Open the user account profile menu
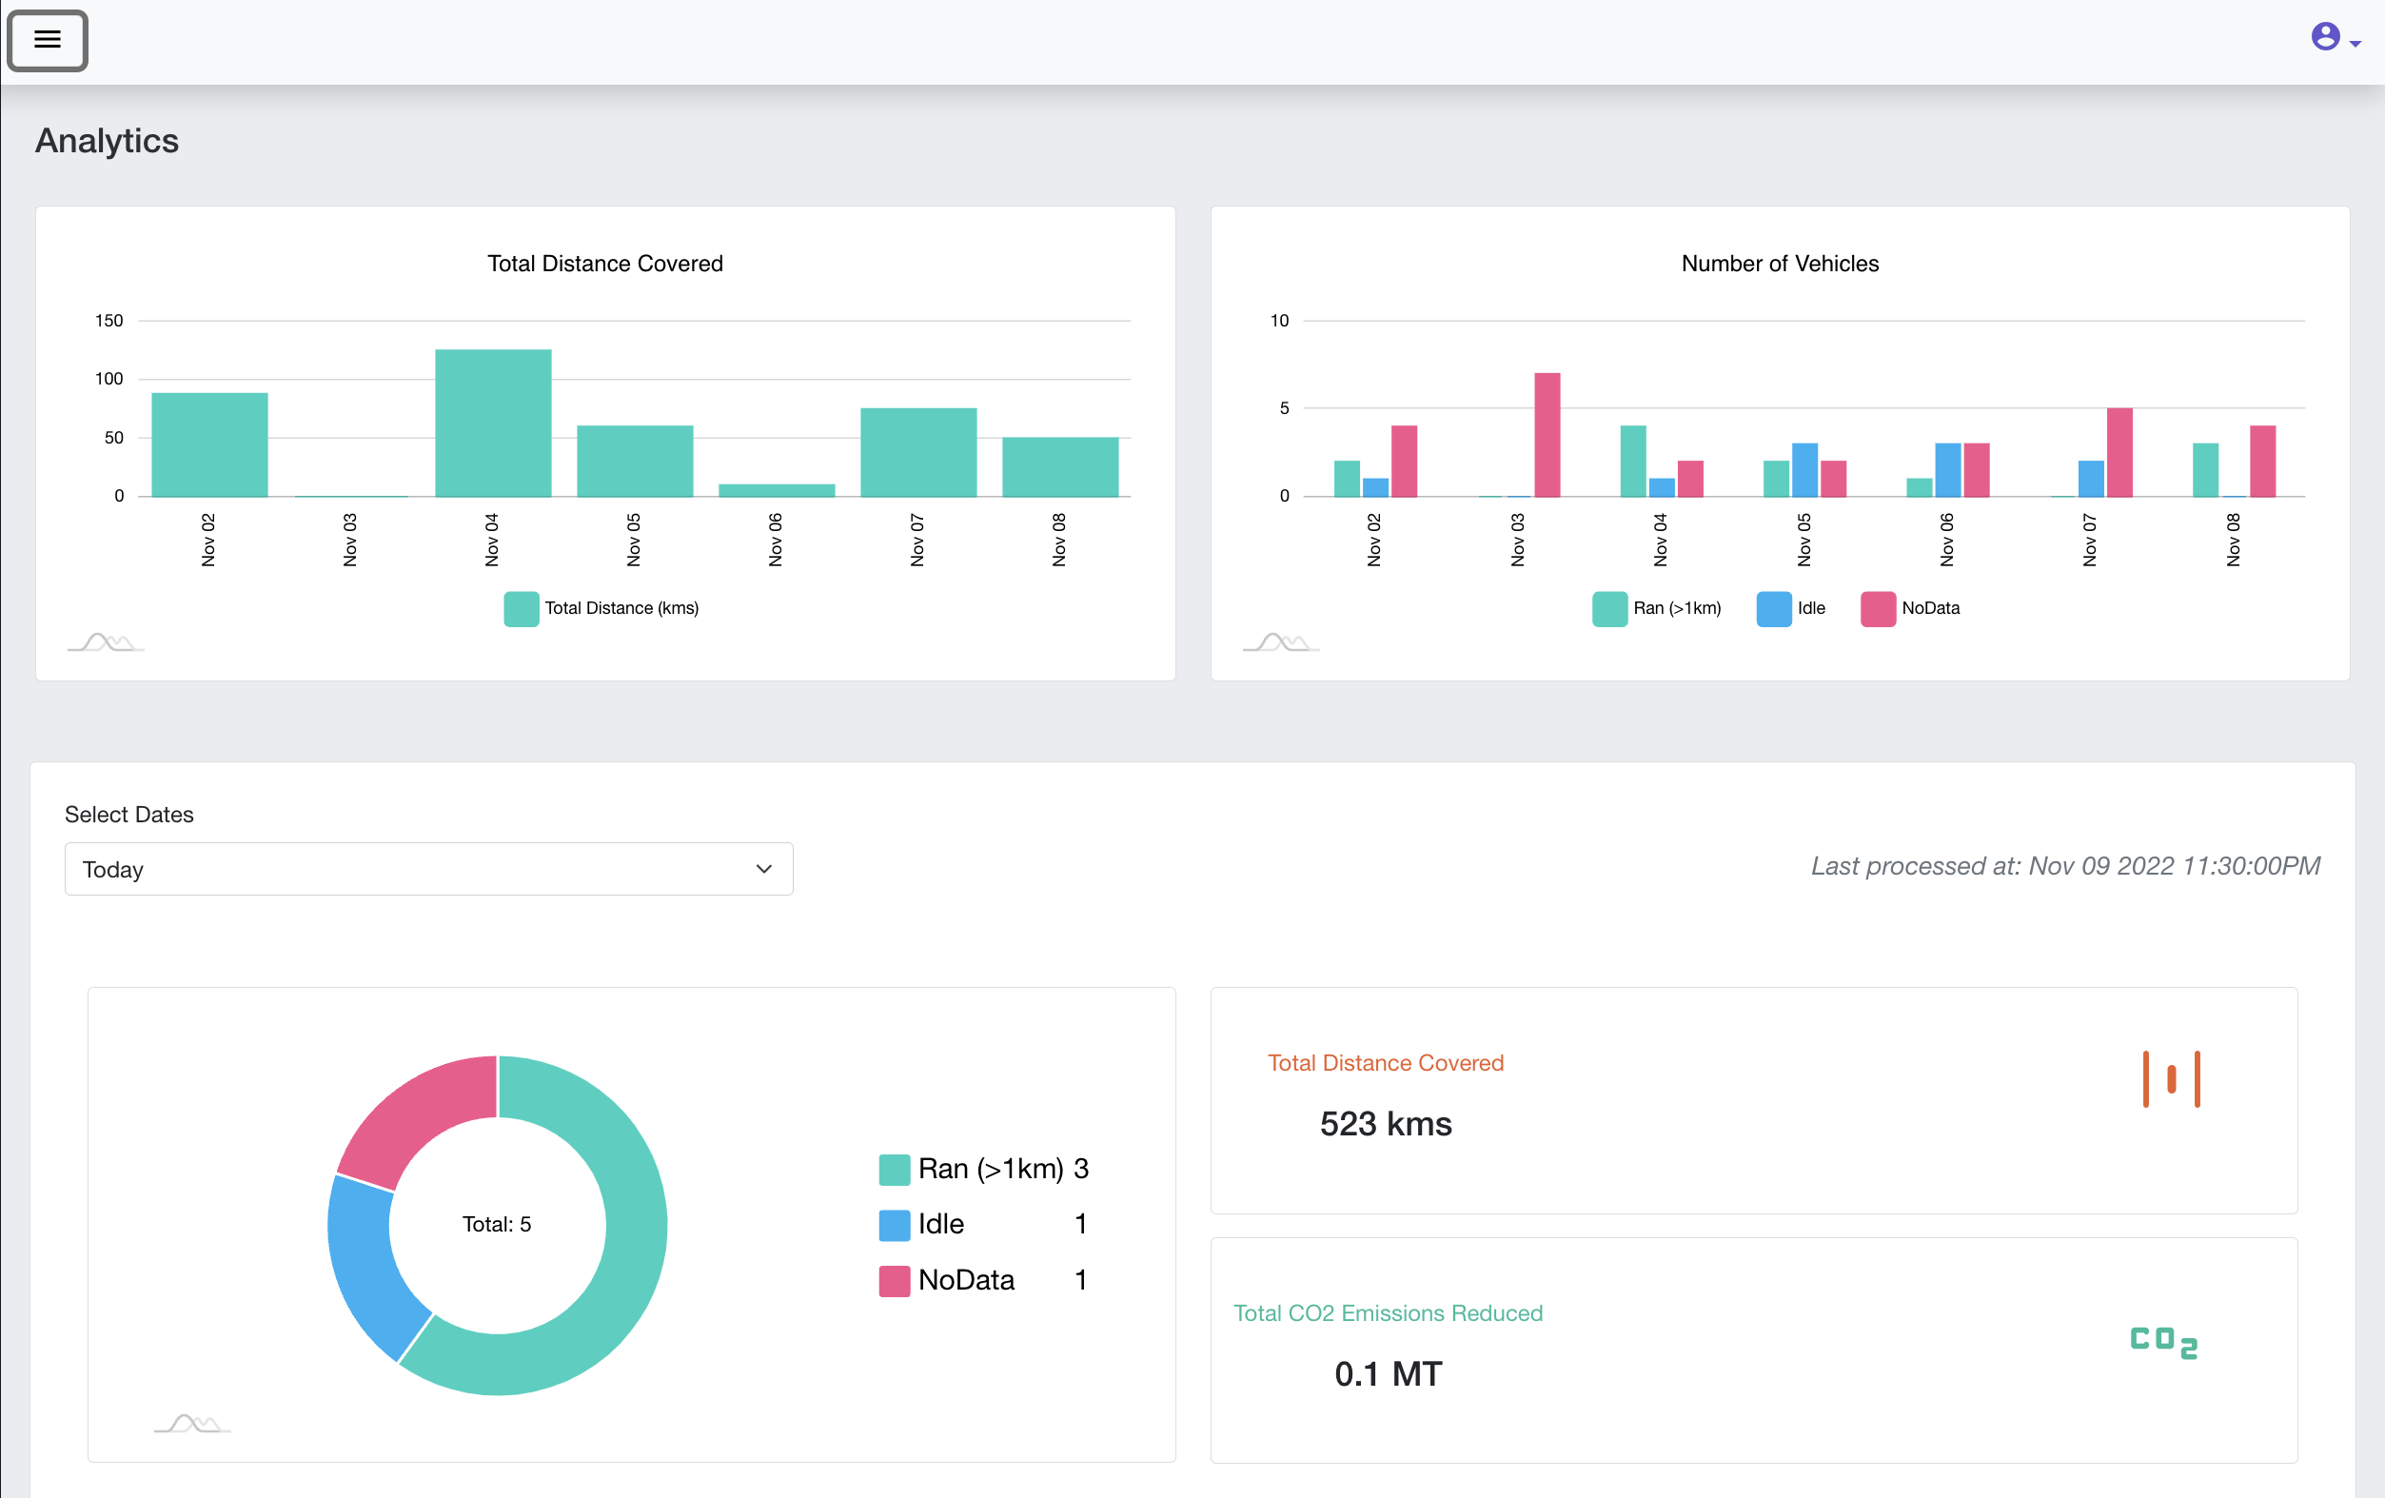The width and height of the screenshot is (2385, 1498). click(x=2325, y=37)
